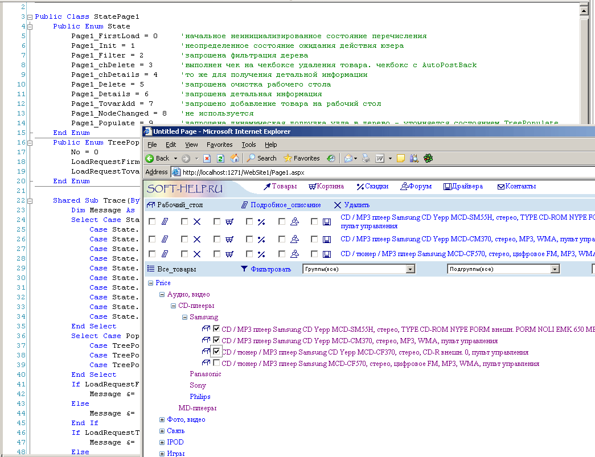Click the Print toolbar icon
Image resolution: width=595 pixels, height=457 pixels.
366,158
